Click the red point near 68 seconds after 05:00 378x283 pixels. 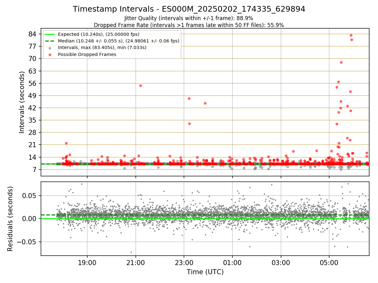point(341,62)
